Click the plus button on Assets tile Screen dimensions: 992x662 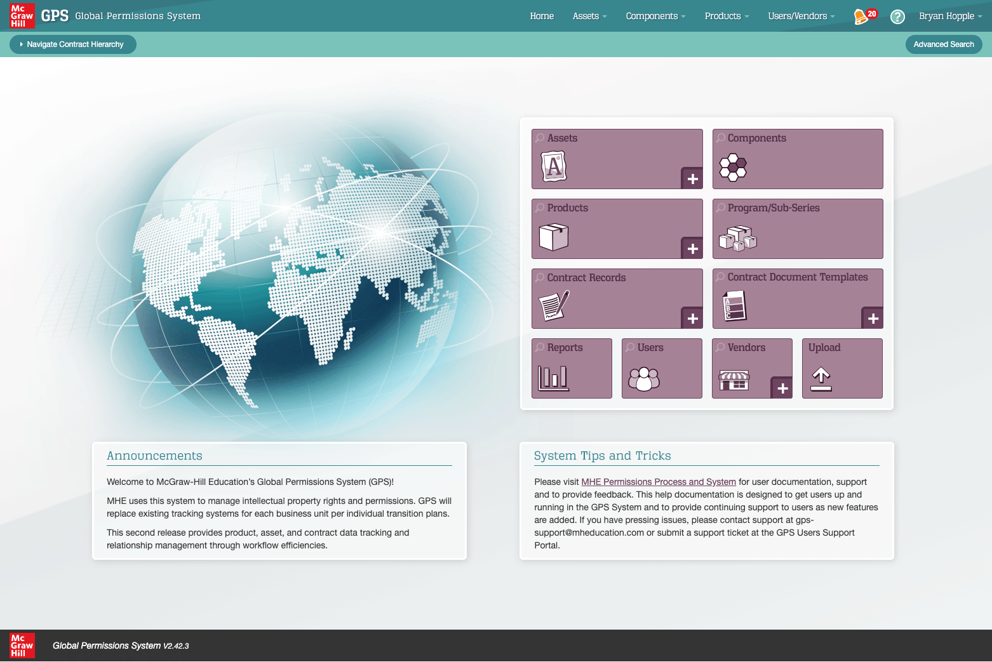pos(692,179)
